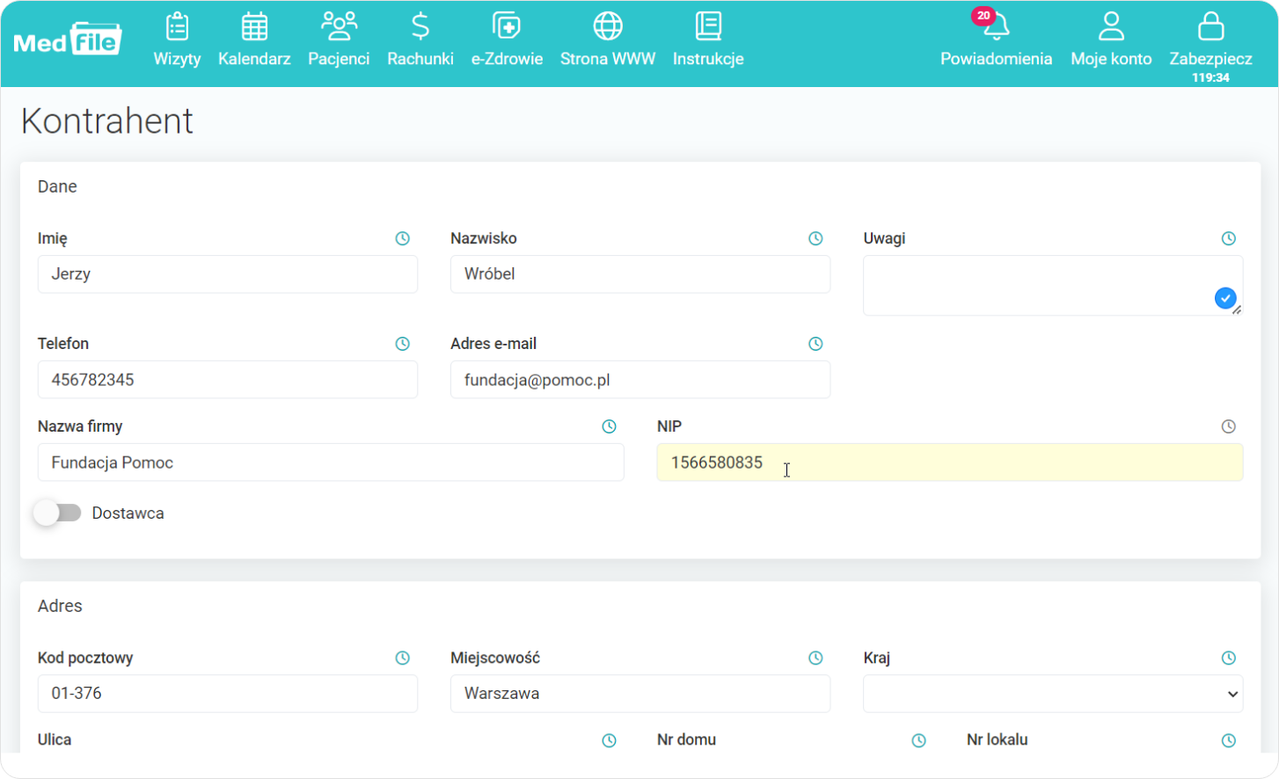
Task: View history clock for Miejscowość
Action: (x=815, y=658)
